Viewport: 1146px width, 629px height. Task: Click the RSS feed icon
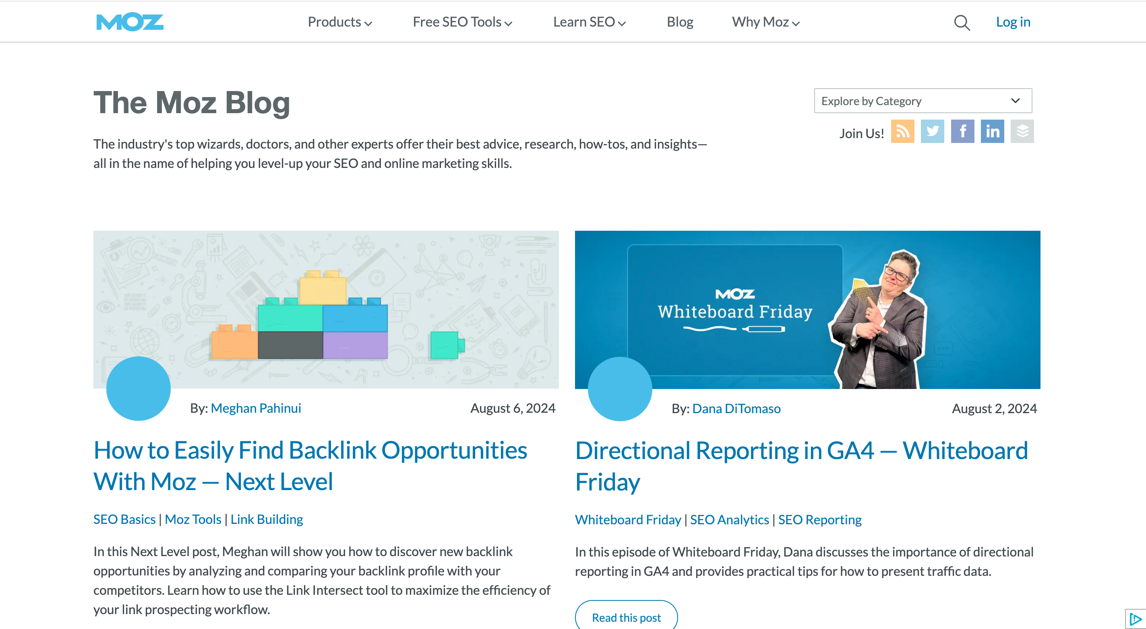(x=902, y=132)
